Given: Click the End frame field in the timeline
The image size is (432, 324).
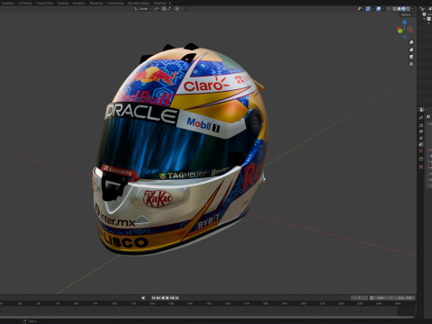Looking at the screenshot, I should click(x=405, y=298).
